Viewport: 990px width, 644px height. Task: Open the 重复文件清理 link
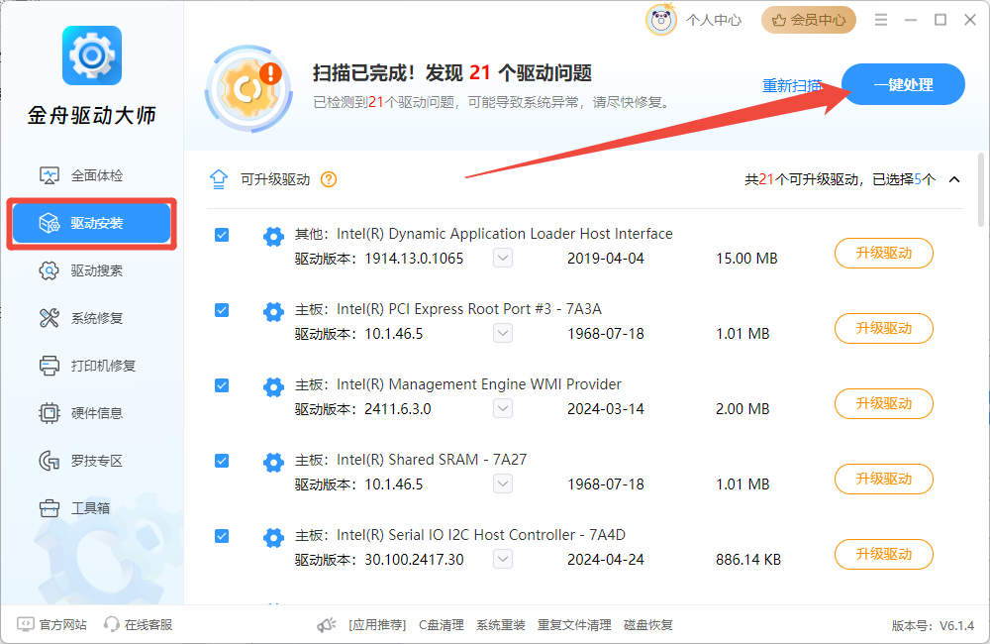click(x=574, y=625)
